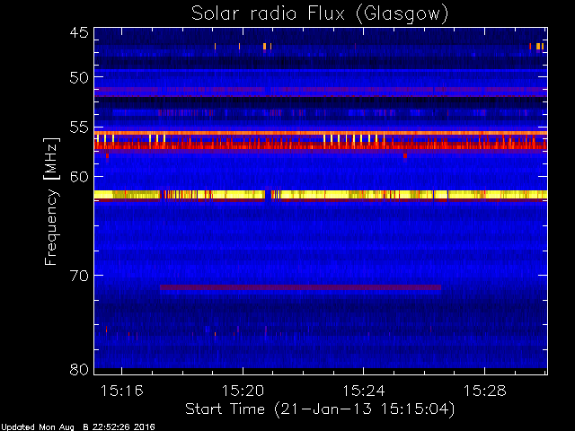Click the 50 frequency tick label
Image resolution: width=575 pixels, height=431 pixels.
click(x=79, y=77)
